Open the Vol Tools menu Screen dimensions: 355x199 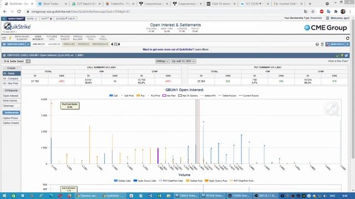(103, 38)
